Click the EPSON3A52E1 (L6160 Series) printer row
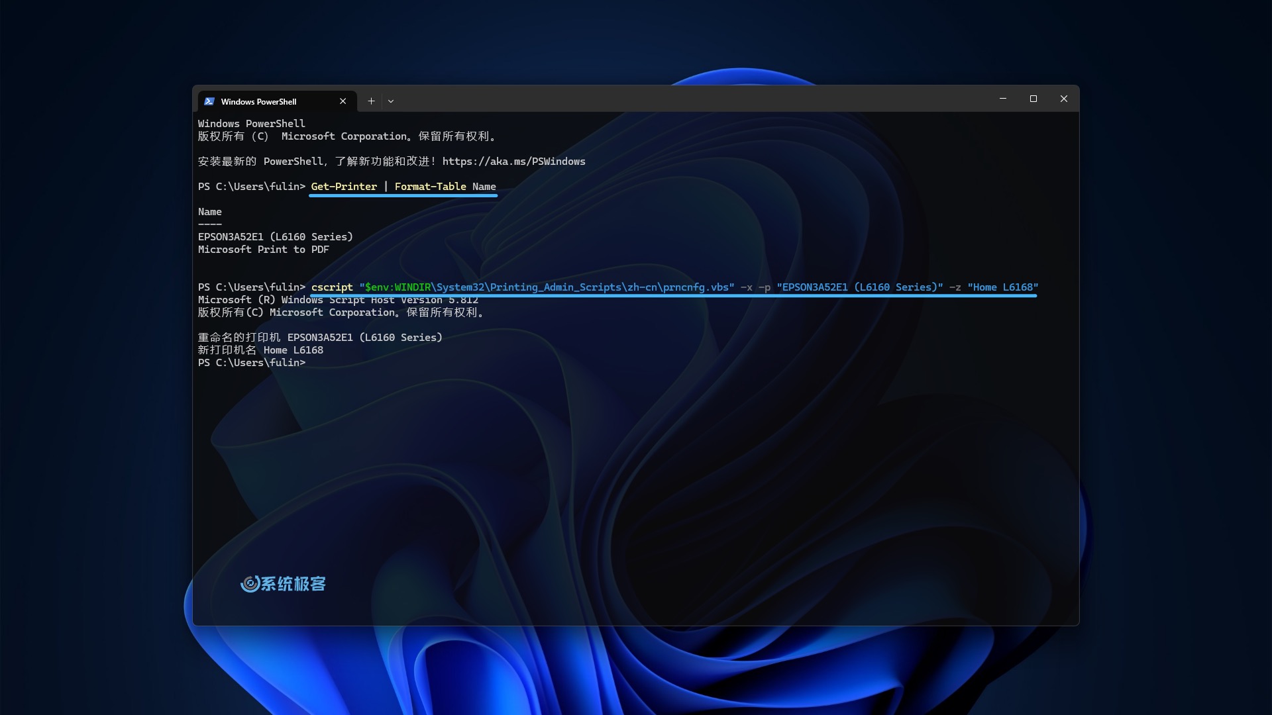The height and width of the screenshot is (715, 1272). (x=276, y=237)
